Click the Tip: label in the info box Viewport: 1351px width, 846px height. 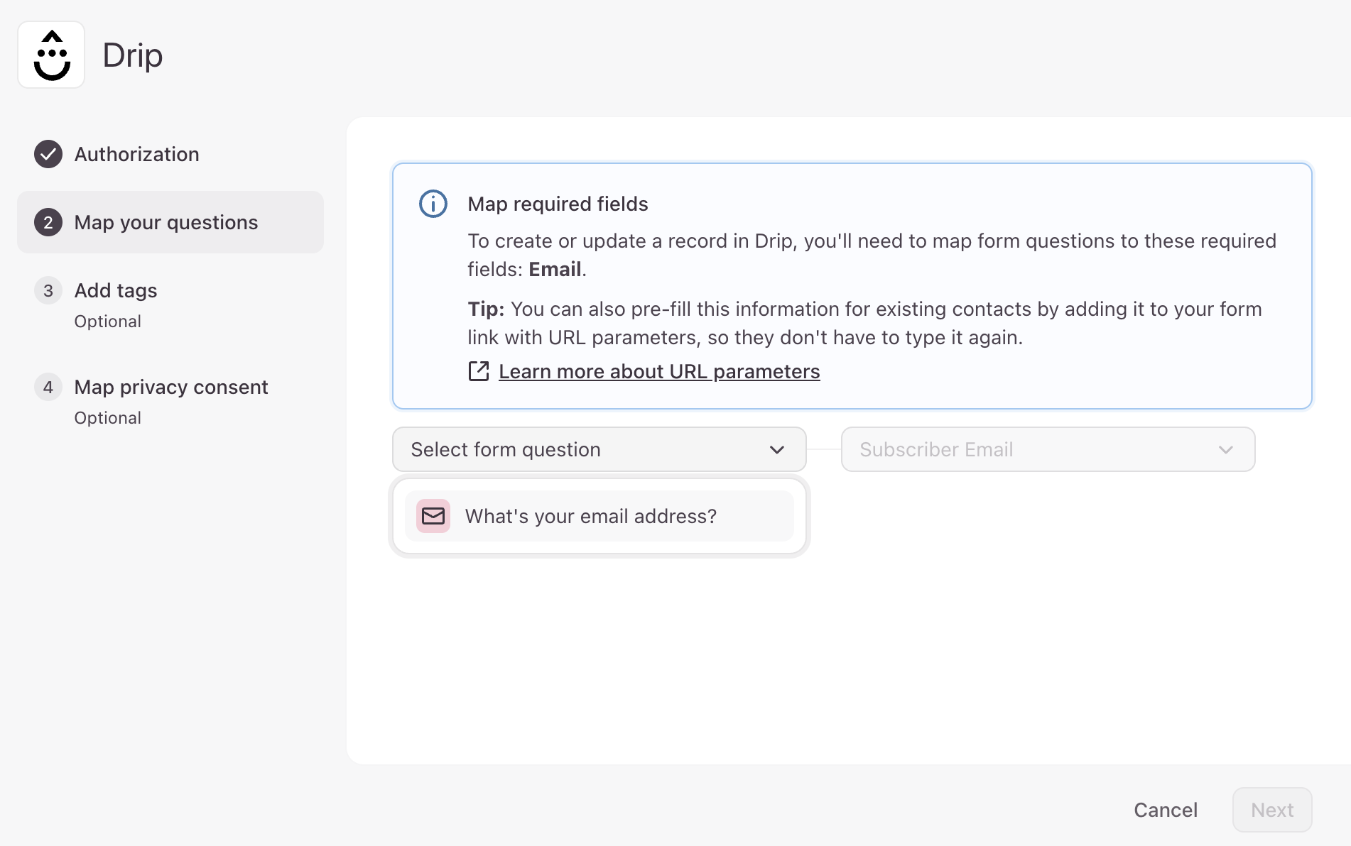pyautogui.click(x=486, y=309)
